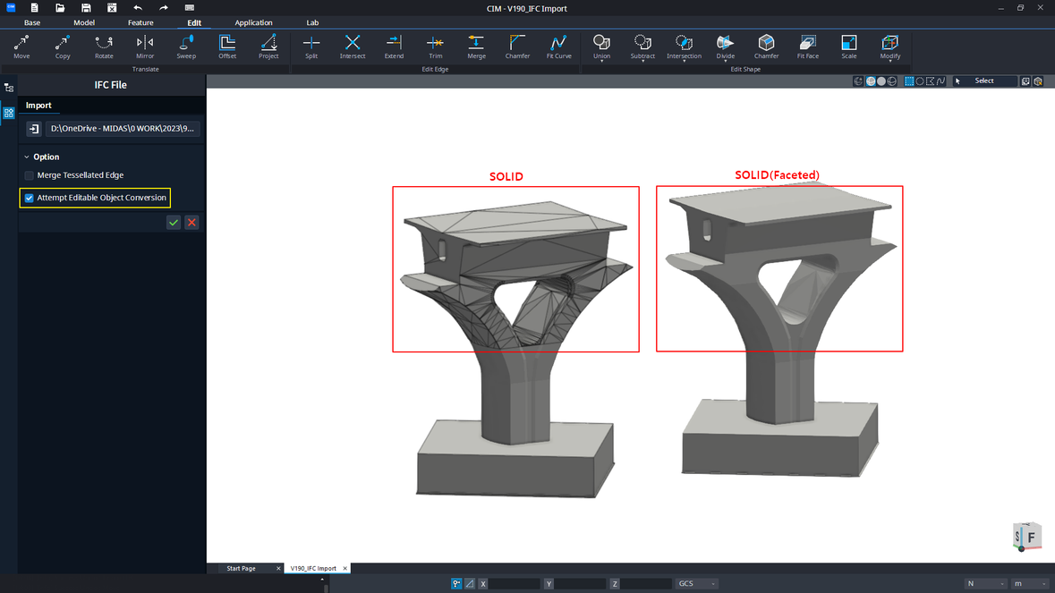Choose the Extend edge tool
Screen dimensions: 1055x593
coord(394,47)
